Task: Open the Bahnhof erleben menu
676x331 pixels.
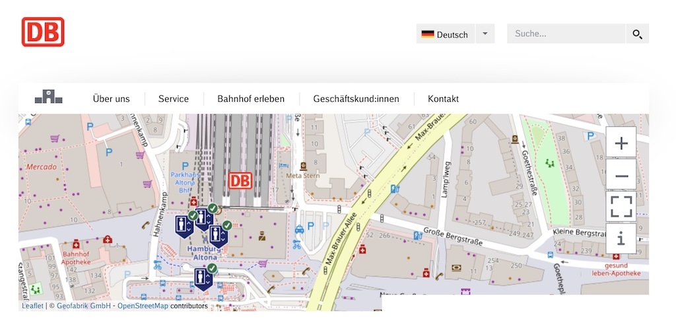Action: [251, 99]
